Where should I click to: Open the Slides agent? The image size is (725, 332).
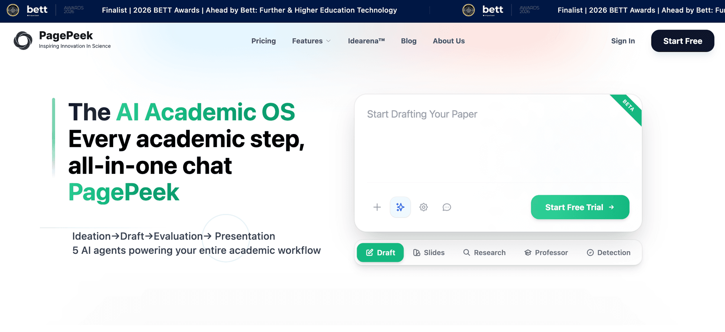click(429, 252)
